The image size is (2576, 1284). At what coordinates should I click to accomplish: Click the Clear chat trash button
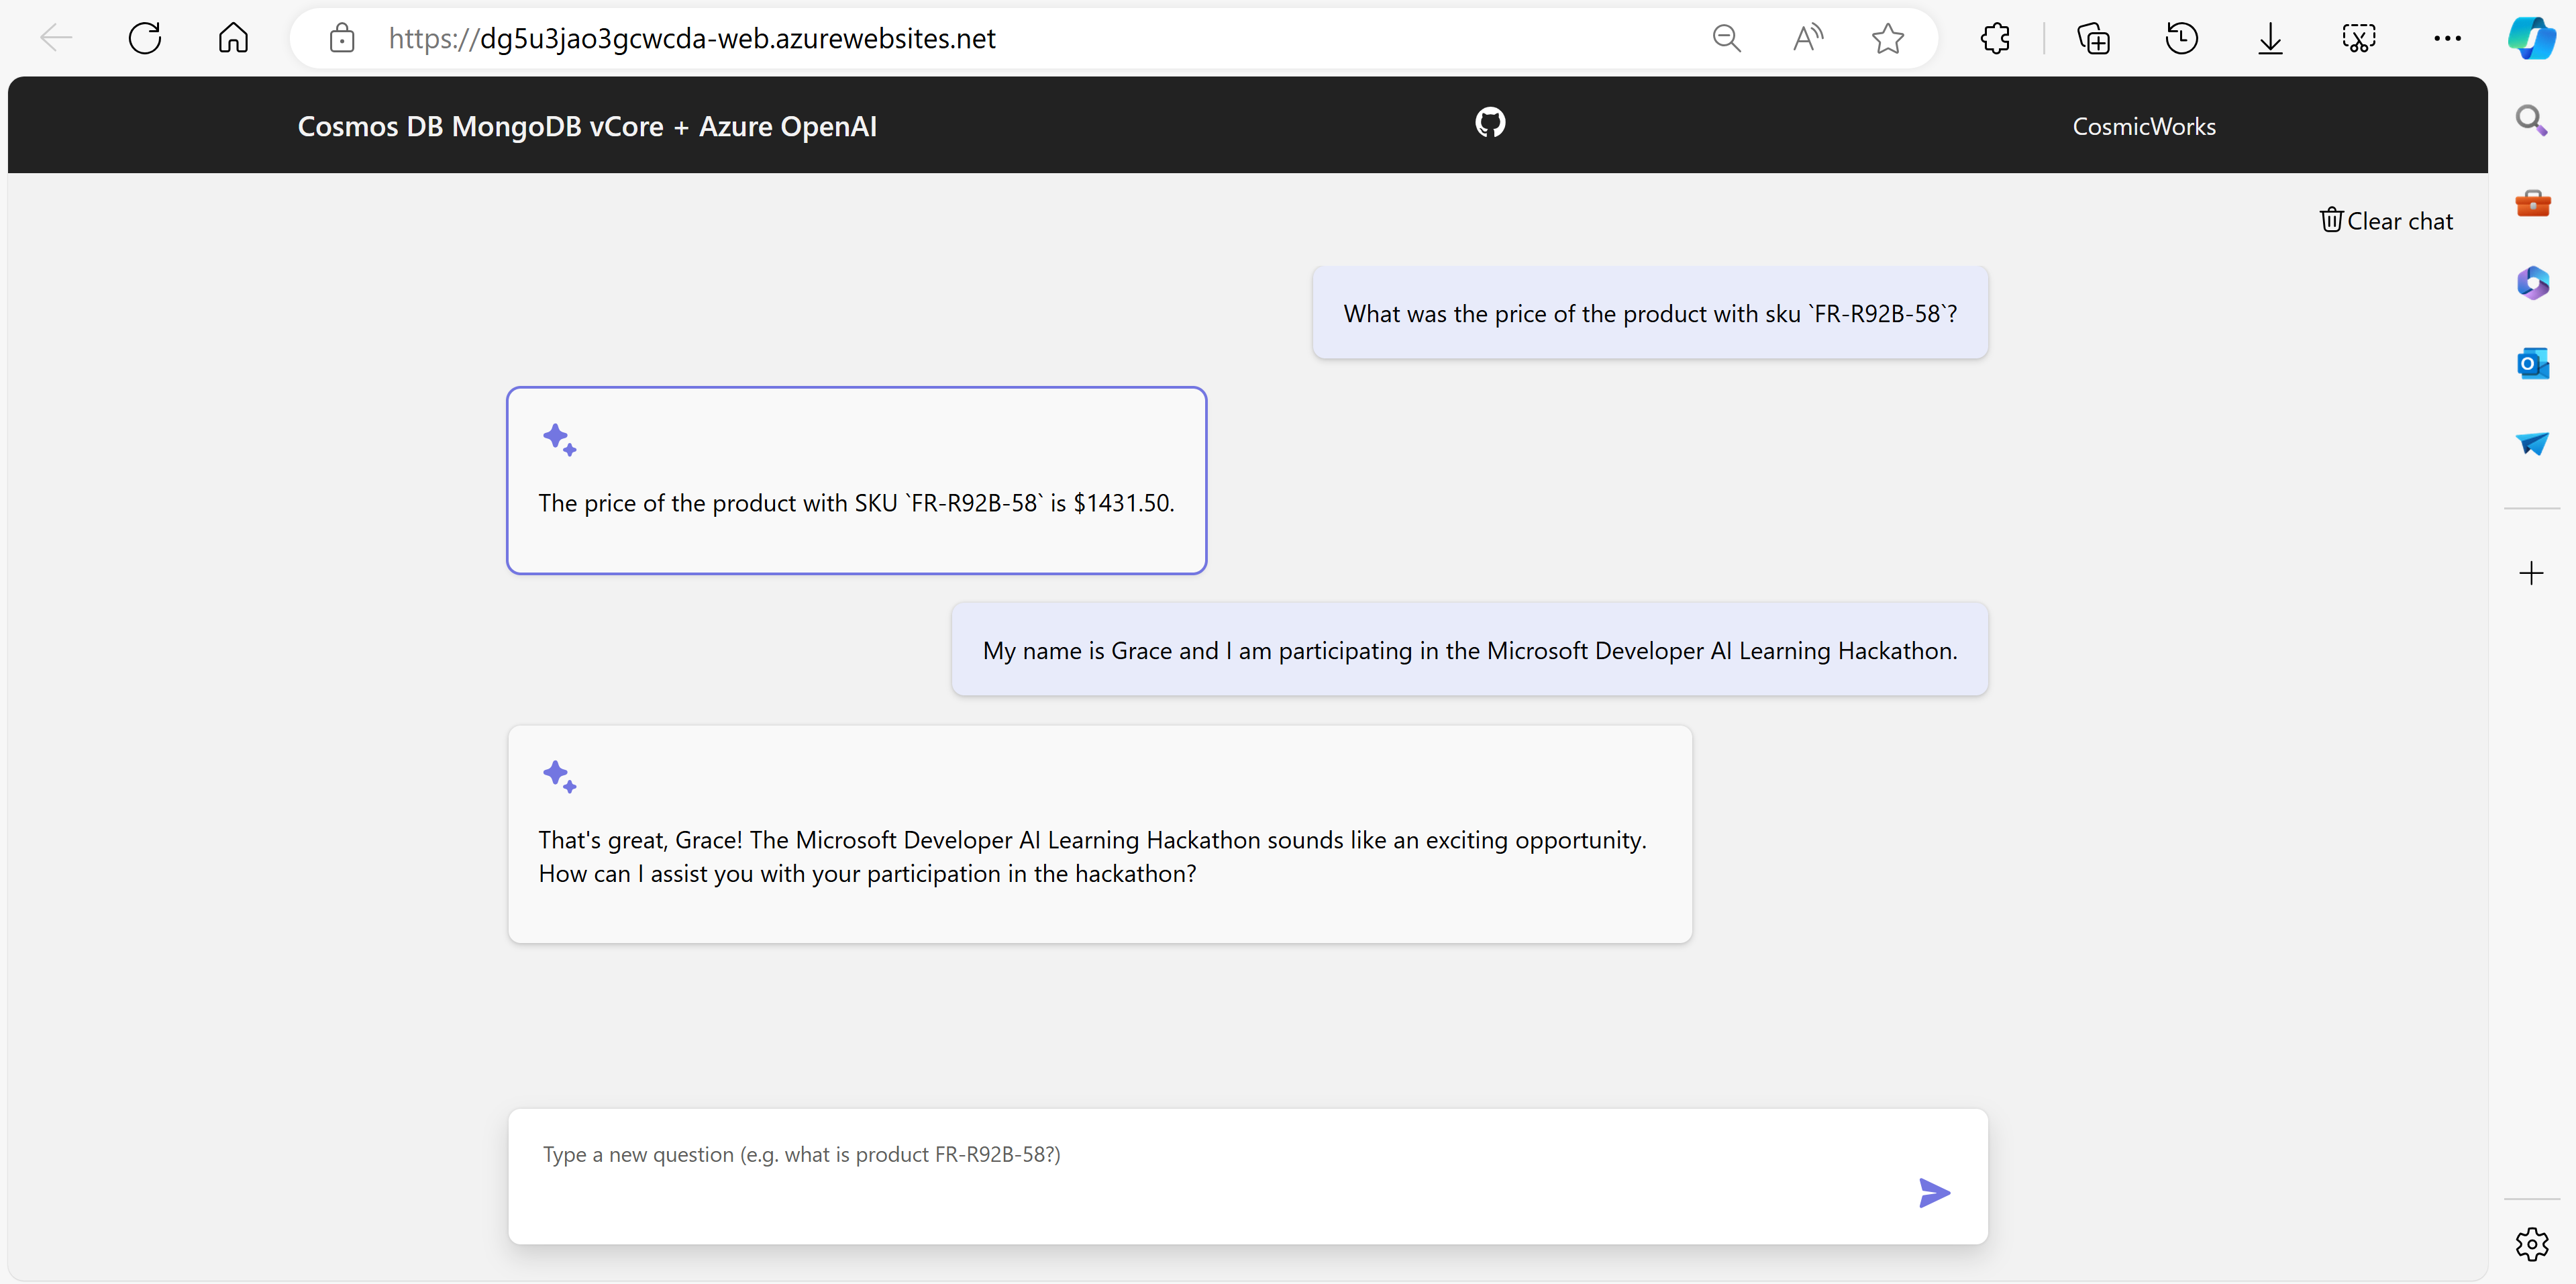(2386, 221)
